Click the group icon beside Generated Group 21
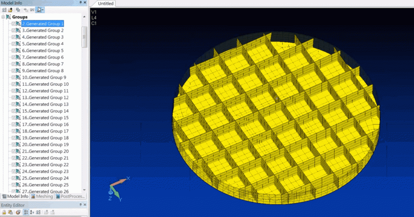This screenshot has width=414, height=217. point(18,158)
